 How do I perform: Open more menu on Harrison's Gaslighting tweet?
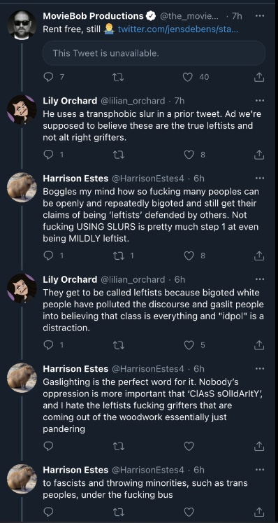259,369
